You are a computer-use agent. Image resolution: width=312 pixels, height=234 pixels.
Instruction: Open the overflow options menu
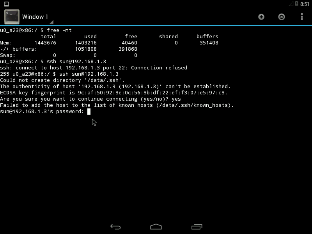click(301, 17)
